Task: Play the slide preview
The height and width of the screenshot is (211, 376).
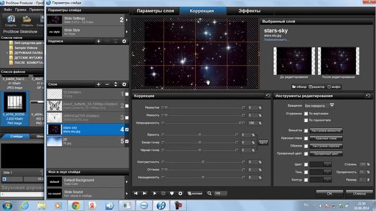Action: pyautogui.click(x=155, y=193)
